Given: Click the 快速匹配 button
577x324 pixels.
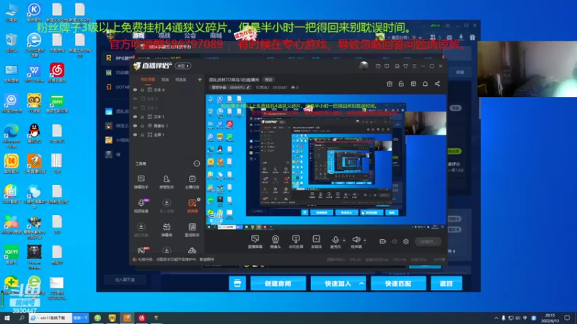Looking at the screenshot, I should [x=398, y=284].
